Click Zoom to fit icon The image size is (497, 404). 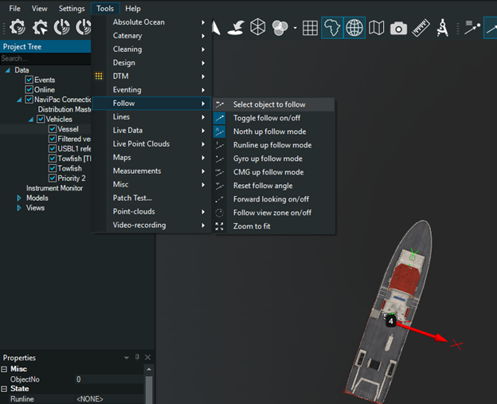(219, 226)
